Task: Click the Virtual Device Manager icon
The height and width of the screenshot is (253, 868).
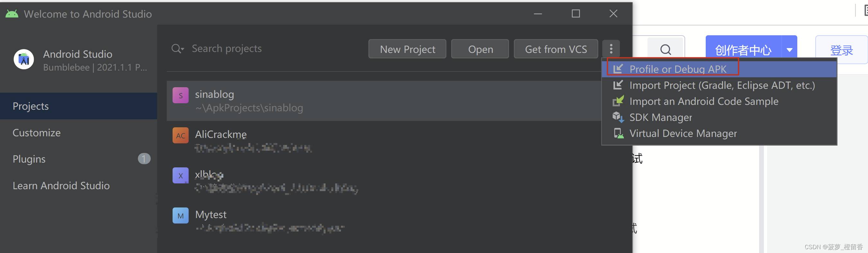Action: coord(618,133)
